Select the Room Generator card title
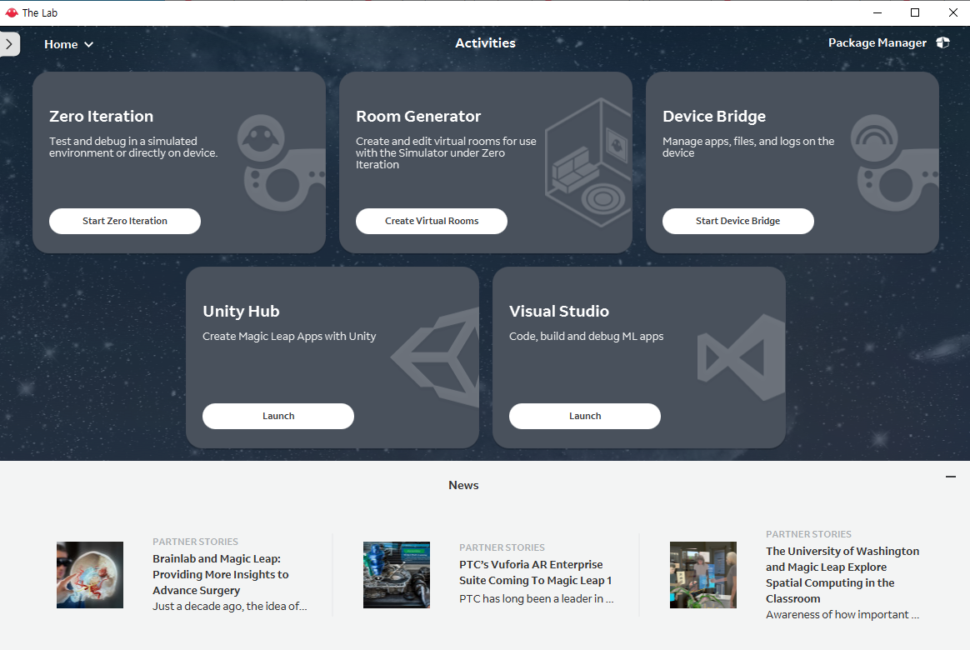 pyautogui.click(x=418, y=117)
